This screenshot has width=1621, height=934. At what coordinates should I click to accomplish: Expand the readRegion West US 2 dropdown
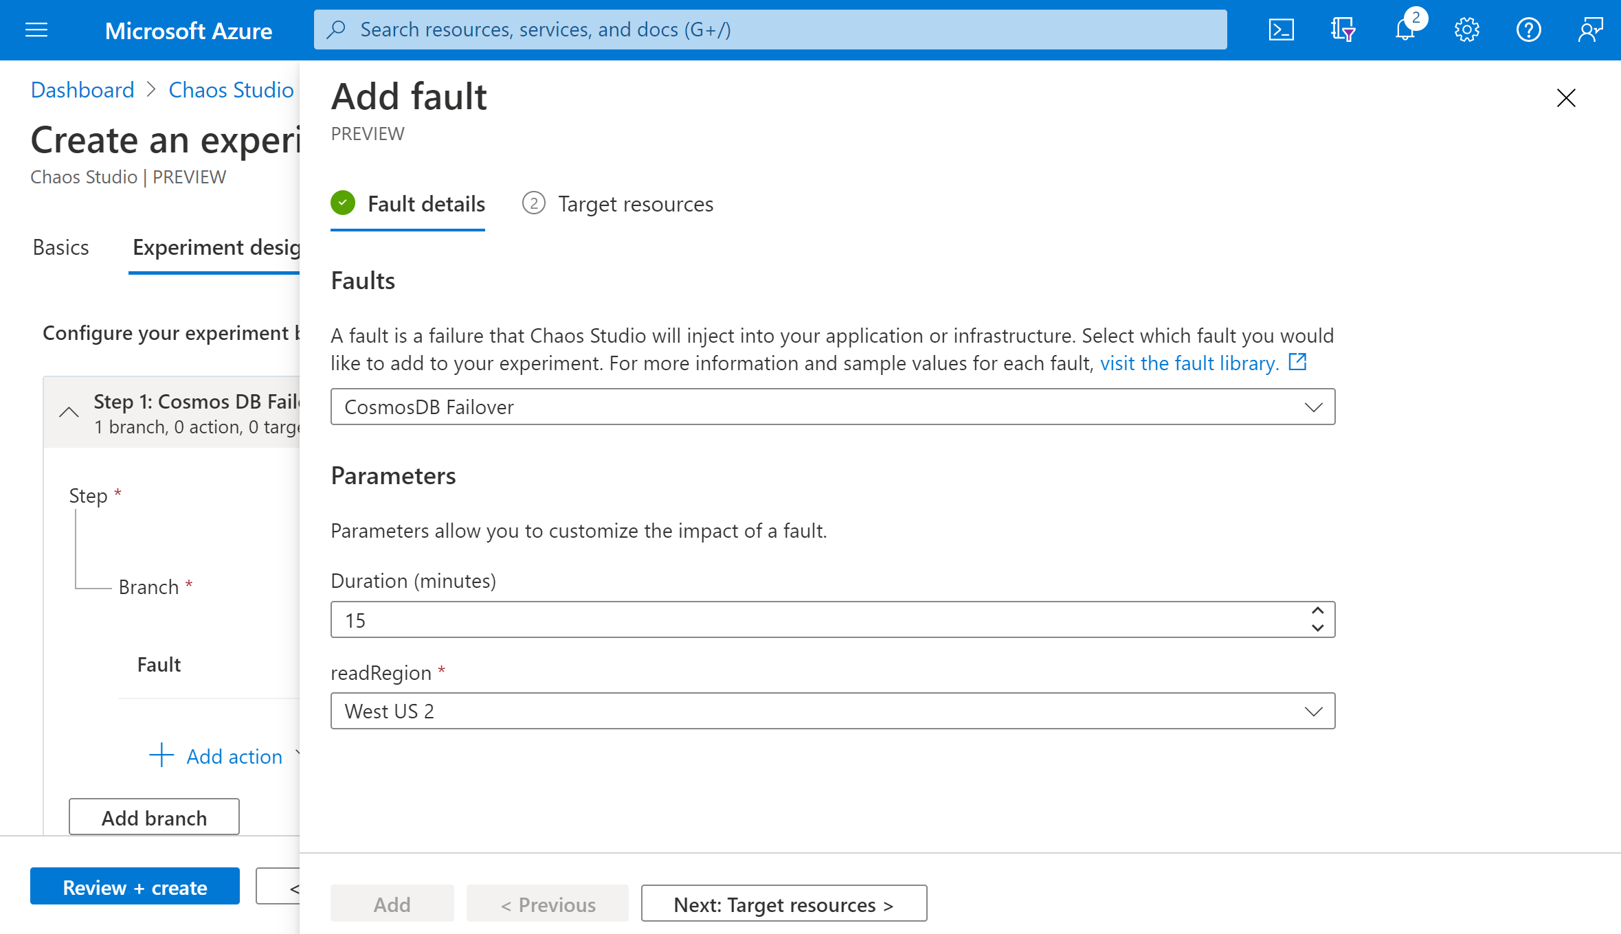point(1314,710)
